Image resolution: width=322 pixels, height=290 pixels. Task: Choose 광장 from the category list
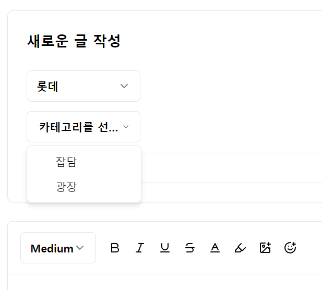66,187
